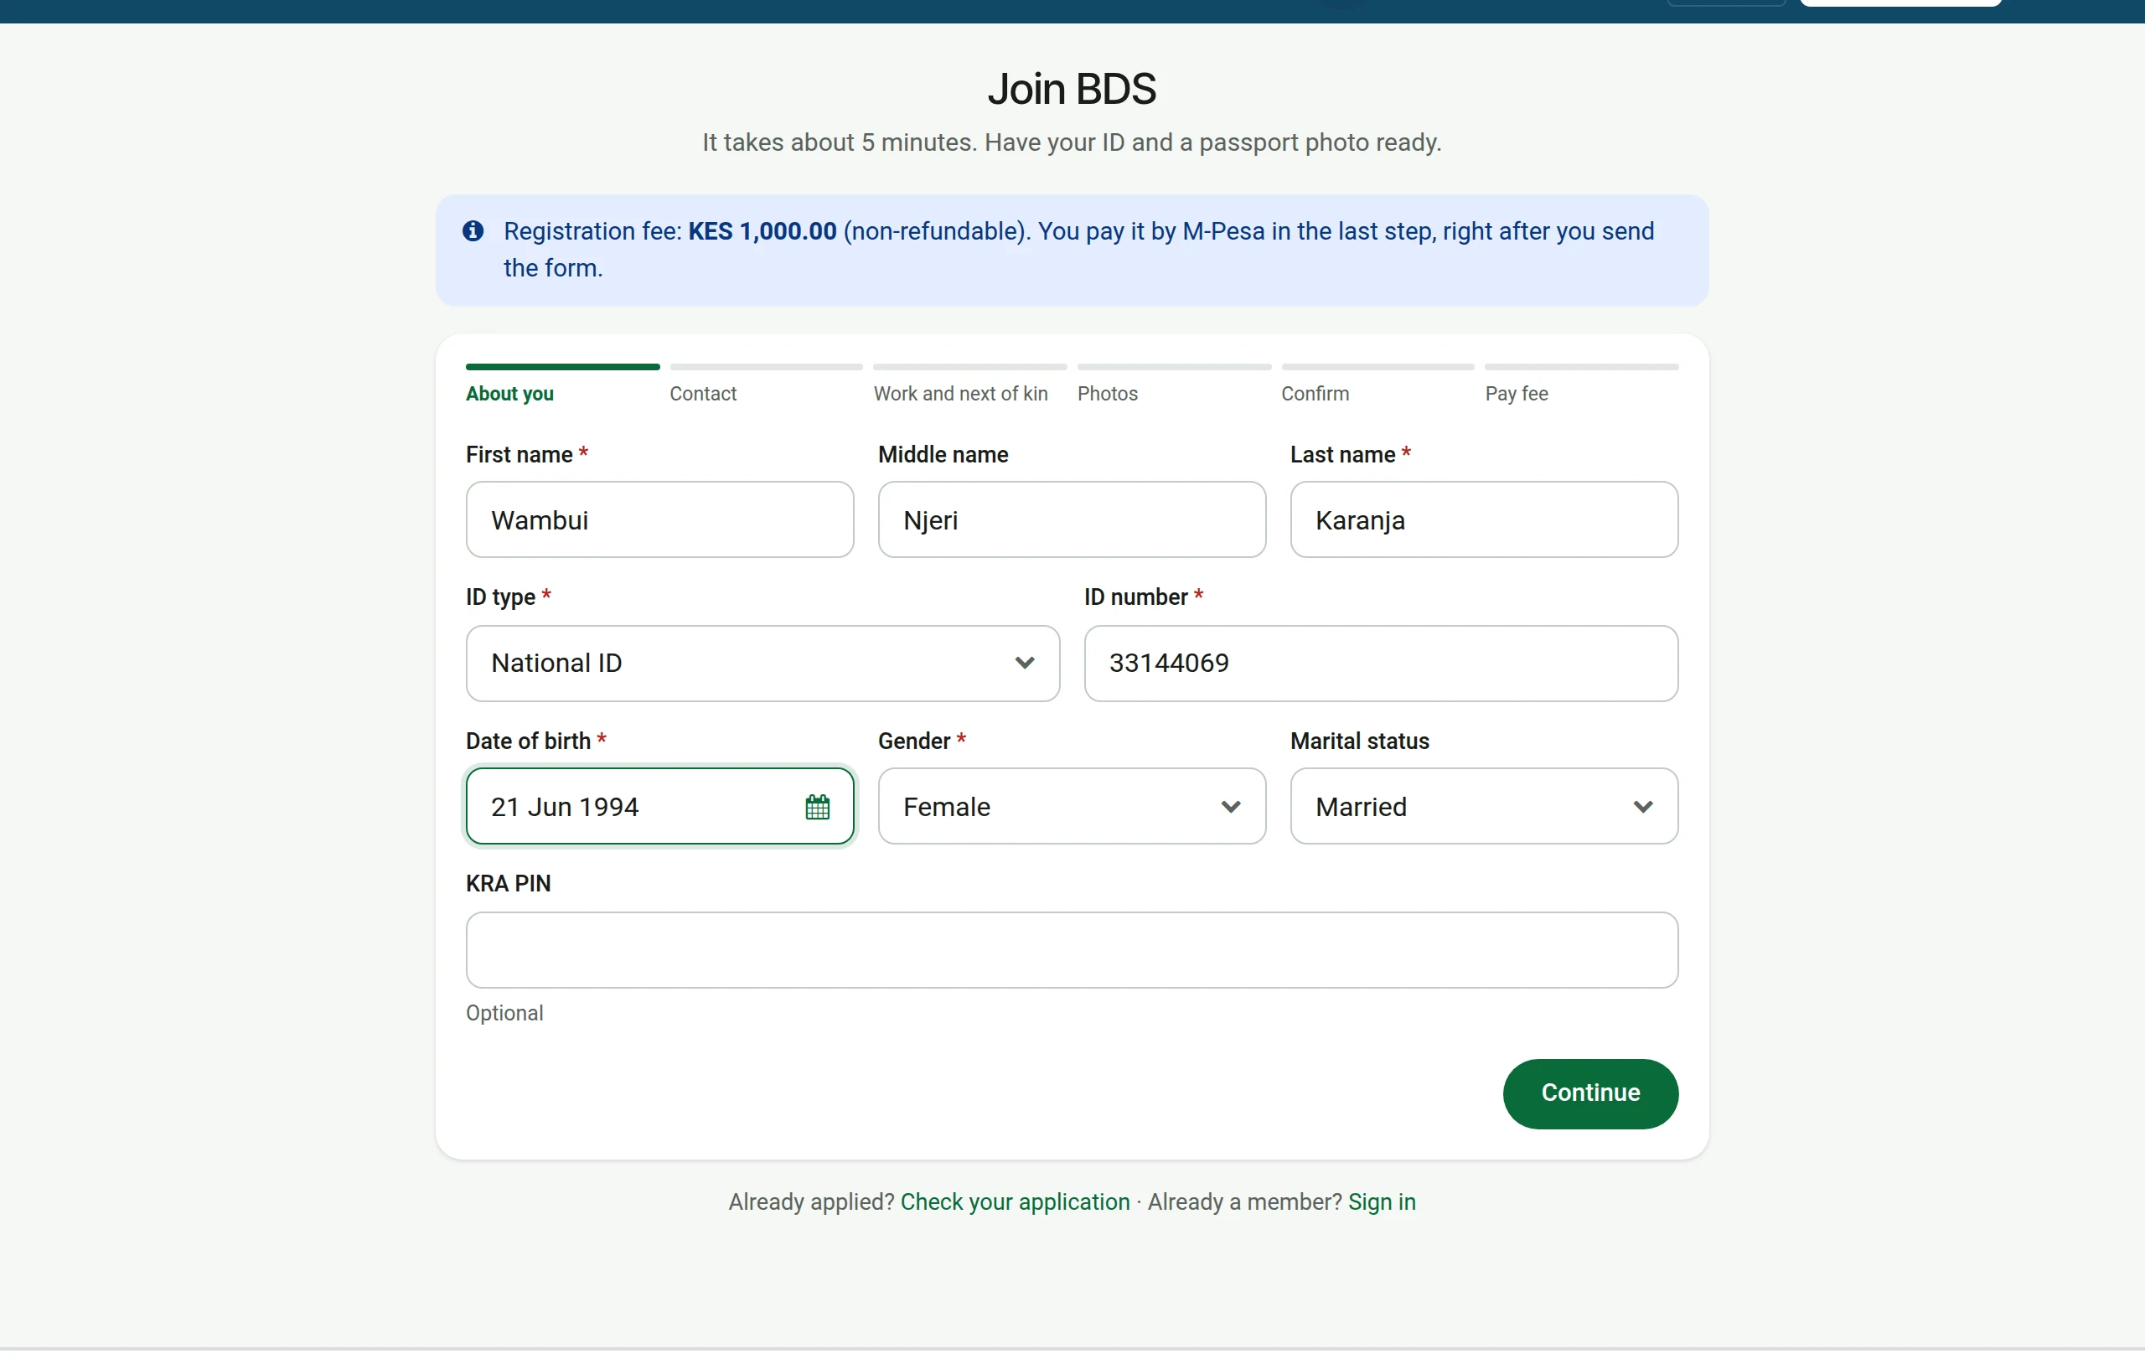
Task: Open the Marital status dropdown
Action: [1484, 807]
